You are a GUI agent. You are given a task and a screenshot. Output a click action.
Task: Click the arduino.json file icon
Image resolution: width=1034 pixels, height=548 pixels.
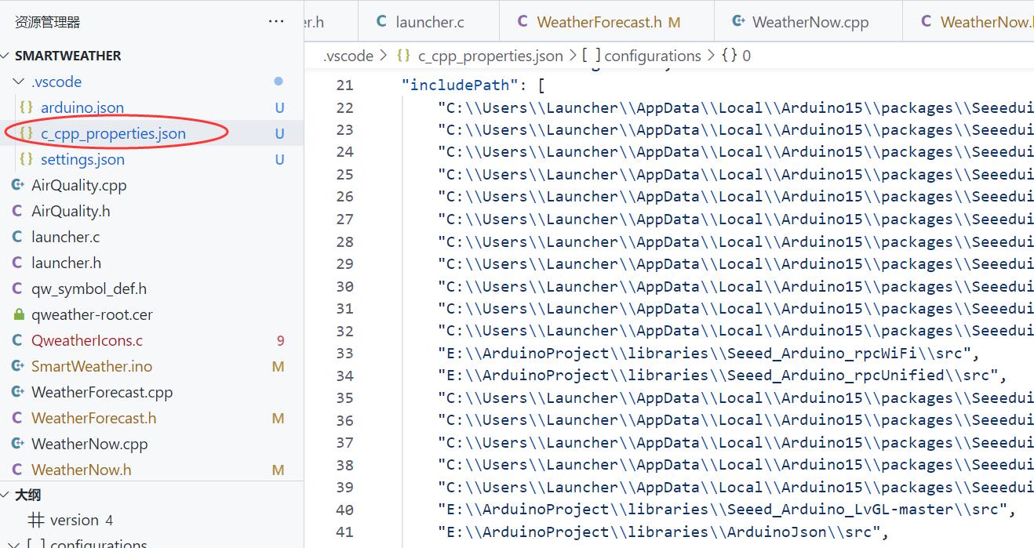pyautogui.click(x=26, y=107)
